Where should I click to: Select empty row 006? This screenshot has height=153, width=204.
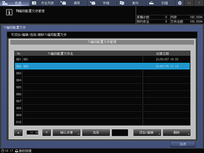102,94
